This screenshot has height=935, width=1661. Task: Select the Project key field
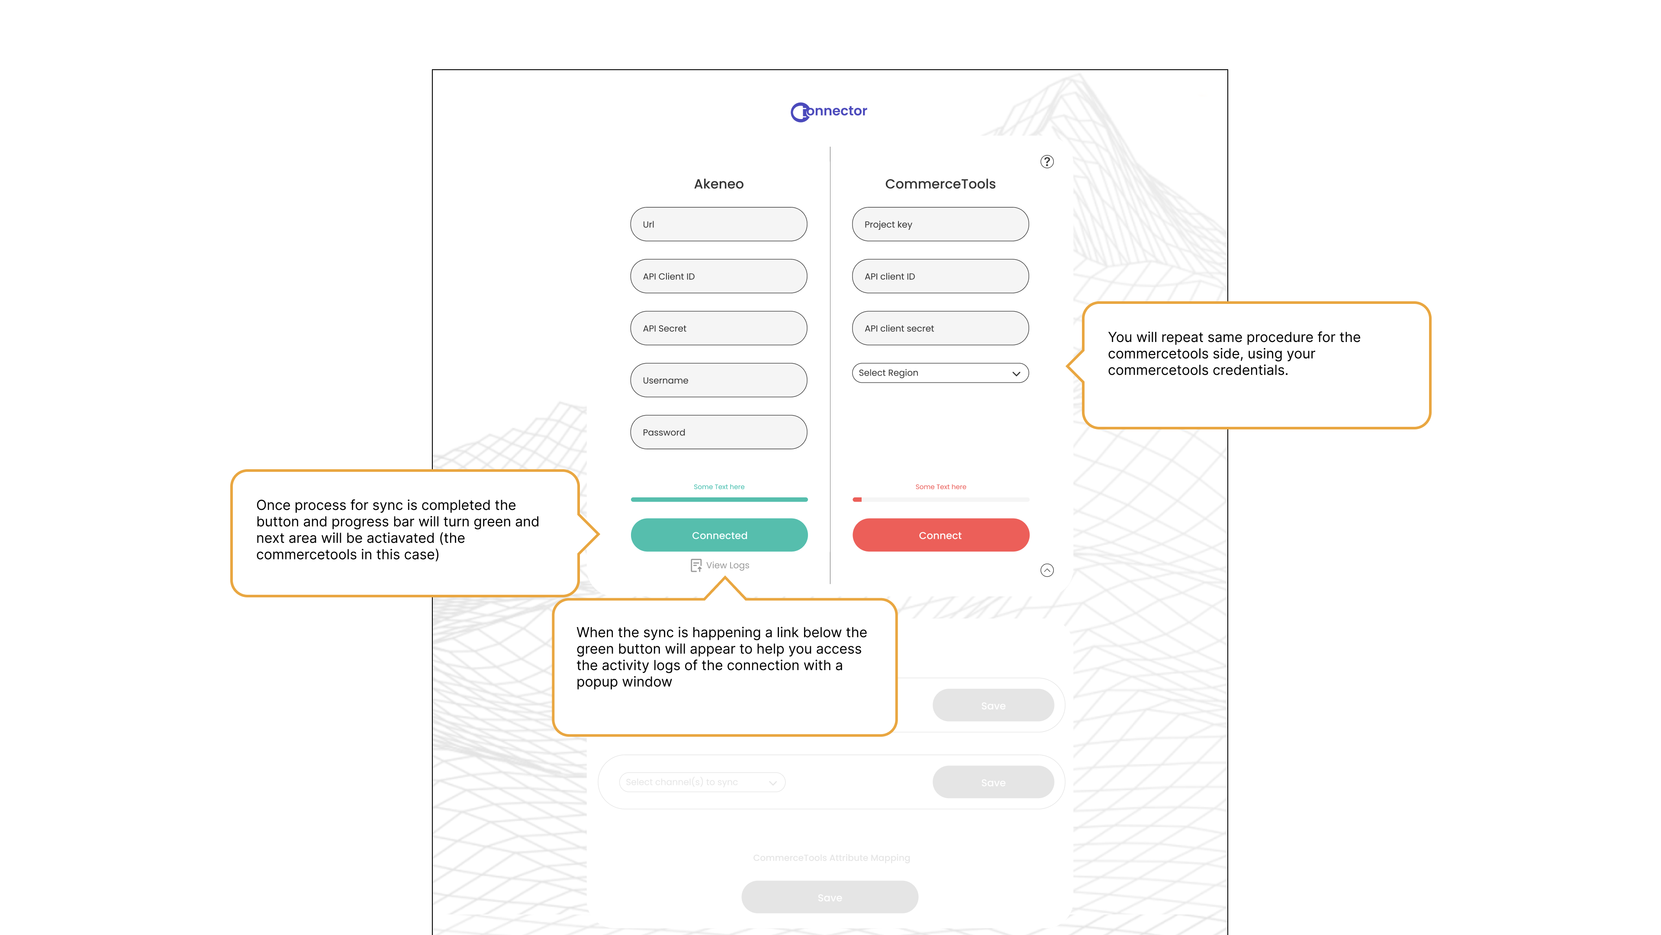tap(940, 224)
